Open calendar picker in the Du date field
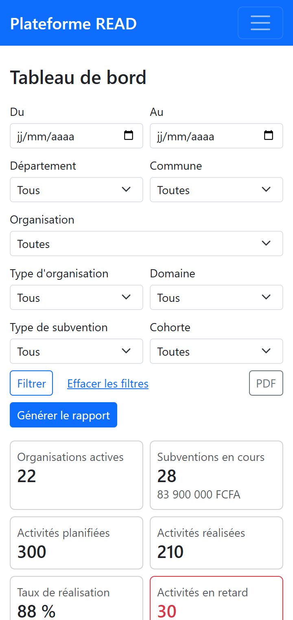The height and width of the screenshot is (620, 293). [x=129, y=135]
